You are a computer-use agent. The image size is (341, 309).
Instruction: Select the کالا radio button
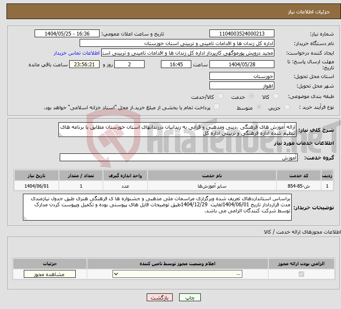pos(276,96)
